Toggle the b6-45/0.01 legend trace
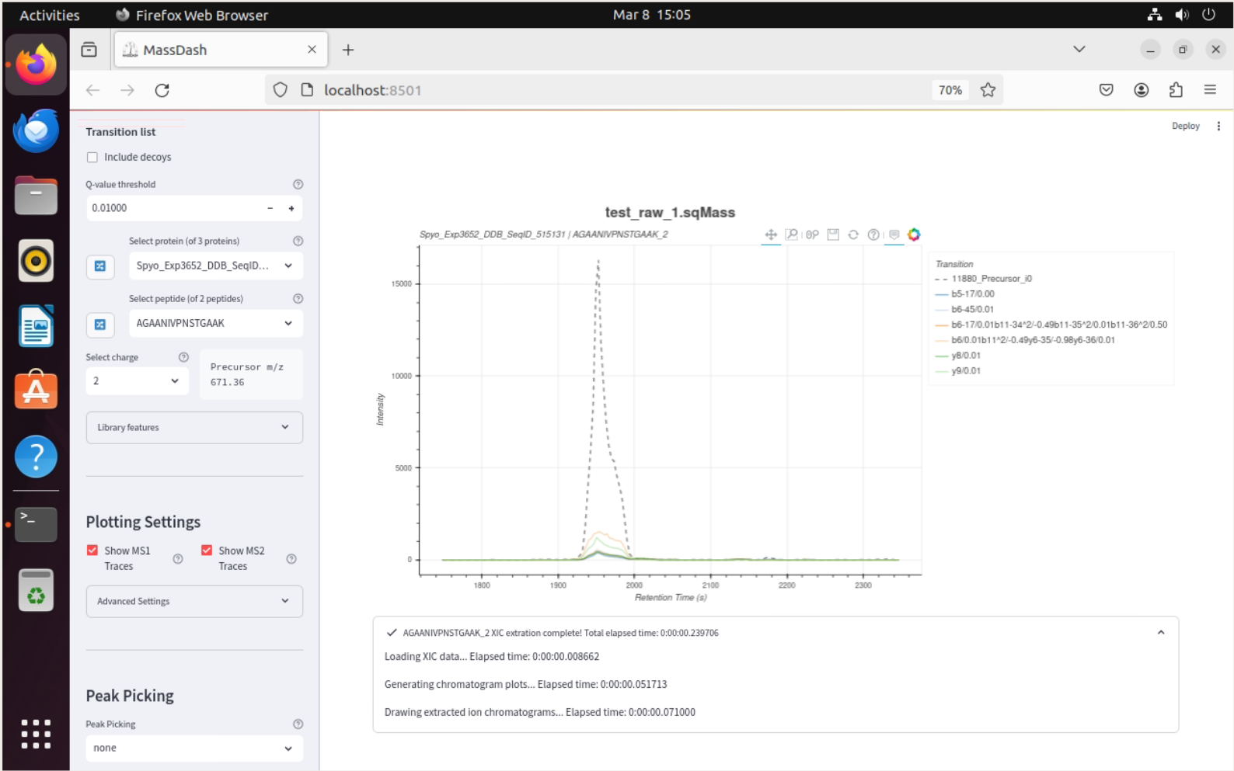Viewport: 1234px width, 771px height. tap(964, 309)
